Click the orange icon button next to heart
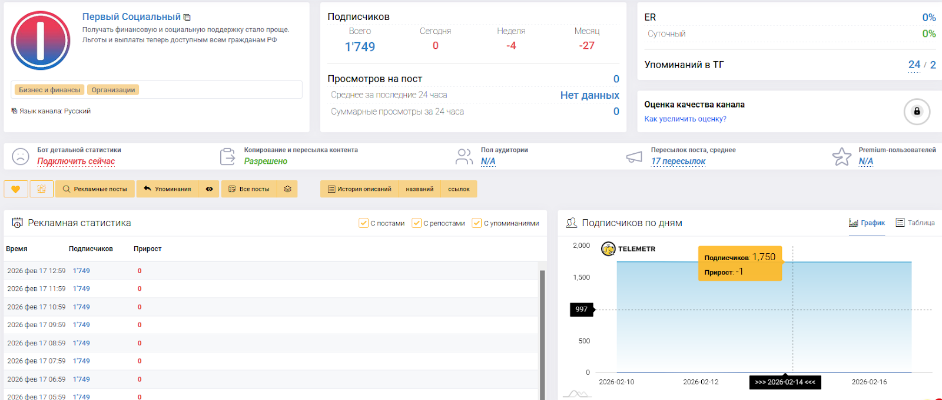942x400 pixels. [x=41, y=189]
